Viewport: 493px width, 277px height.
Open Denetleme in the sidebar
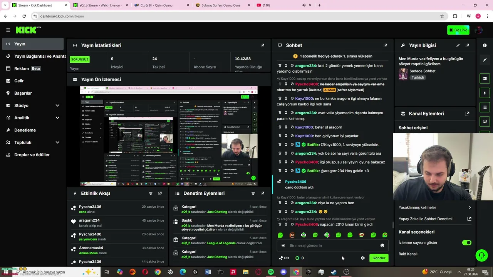coord(33,130)
